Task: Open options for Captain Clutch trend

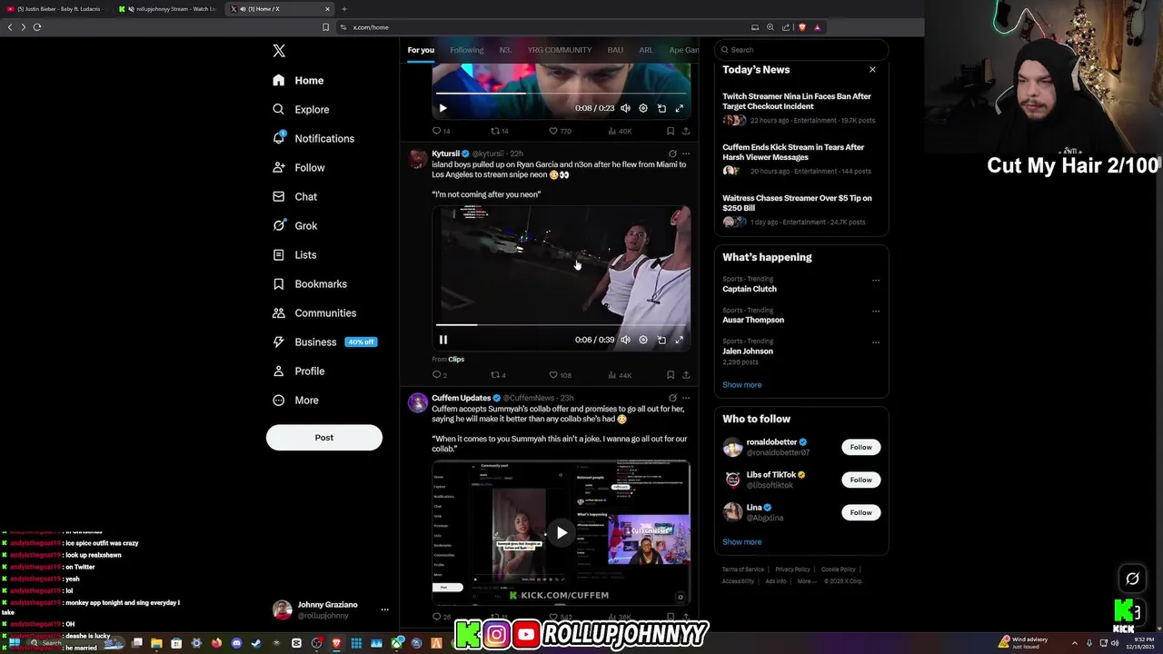Action: [x=876, y=281]
